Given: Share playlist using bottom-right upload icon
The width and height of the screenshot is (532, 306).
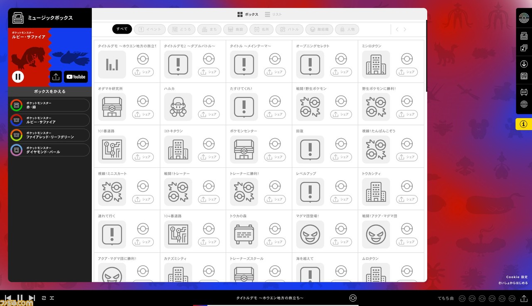Looking at the screenshot, I should point(524,298).
